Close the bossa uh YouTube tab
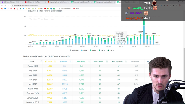Screen dimensions: 185x104 pyautogui.click(x=45, y=2)
